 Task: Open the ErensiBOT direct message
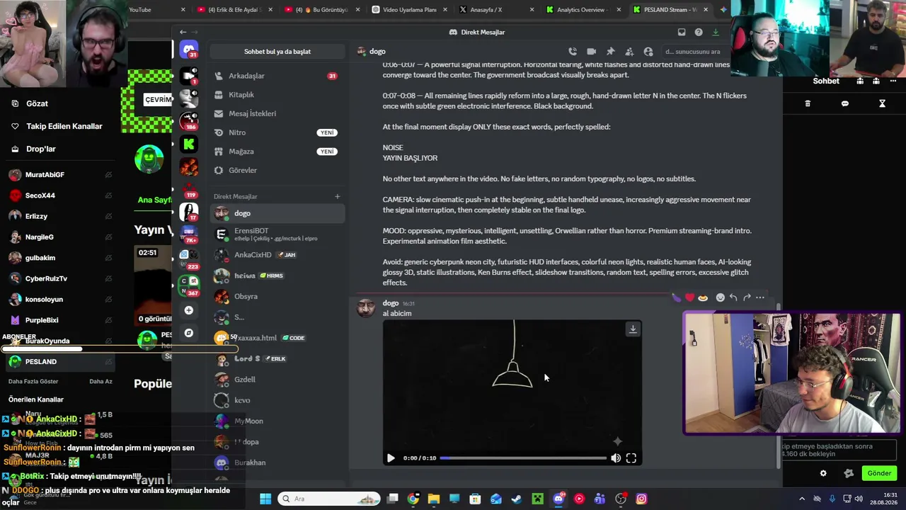277,234
